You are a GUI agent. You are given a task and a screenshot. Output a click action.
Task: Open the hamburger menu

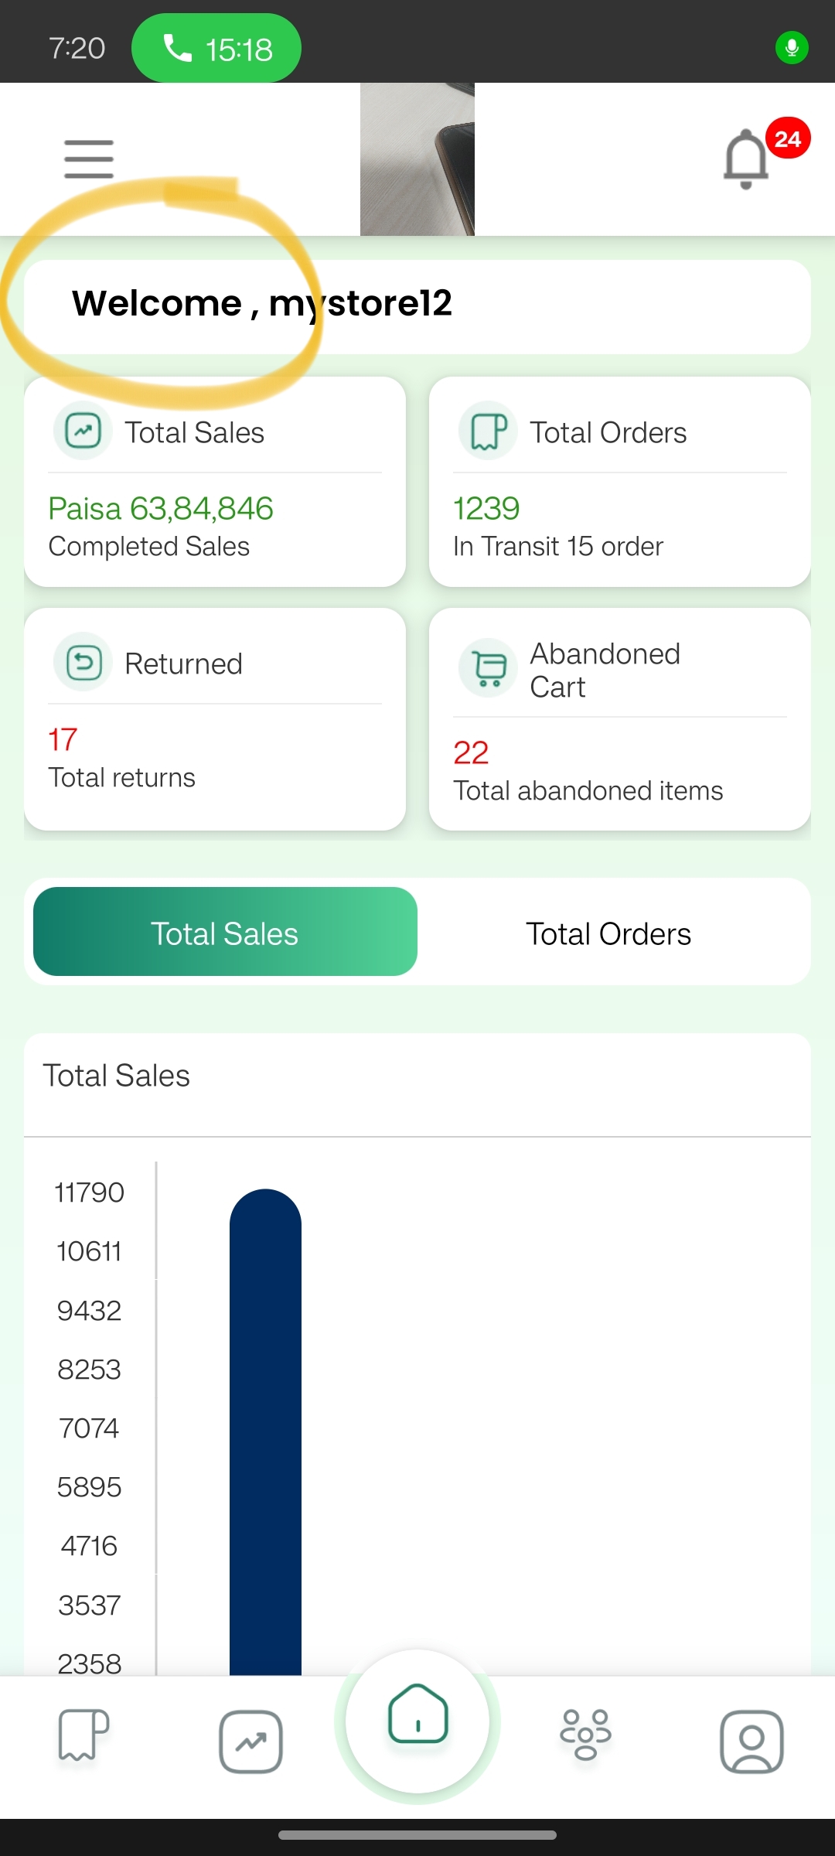click(x=89, y=159)
